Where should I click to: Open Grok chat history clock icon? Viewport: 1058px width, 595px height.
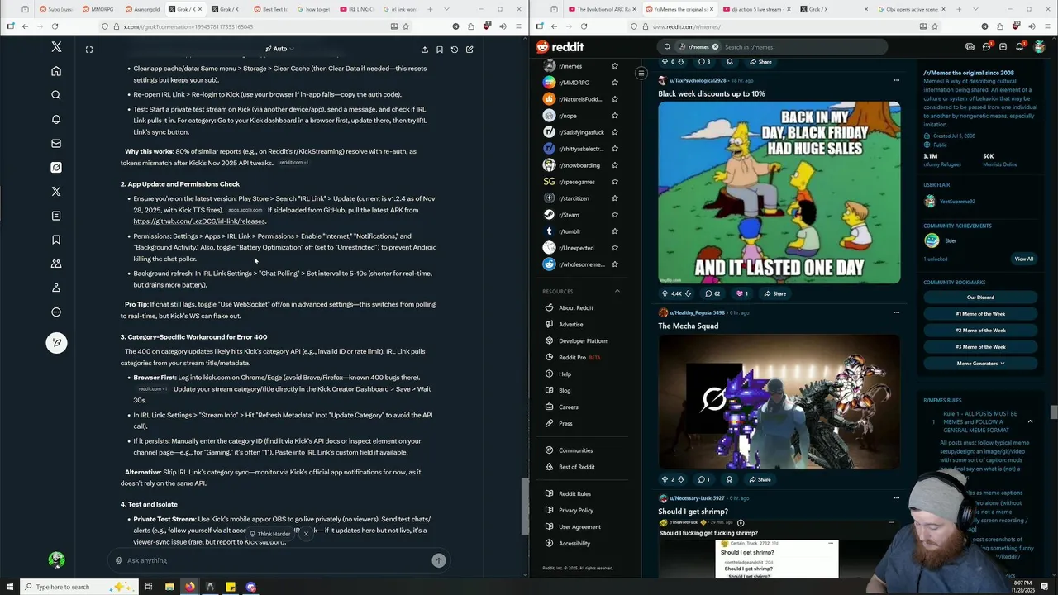(x=455, y=50)
